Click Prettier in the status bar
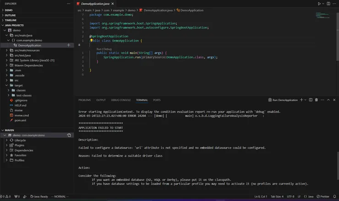The image size is (339, 201). click(x=323, y=196)
